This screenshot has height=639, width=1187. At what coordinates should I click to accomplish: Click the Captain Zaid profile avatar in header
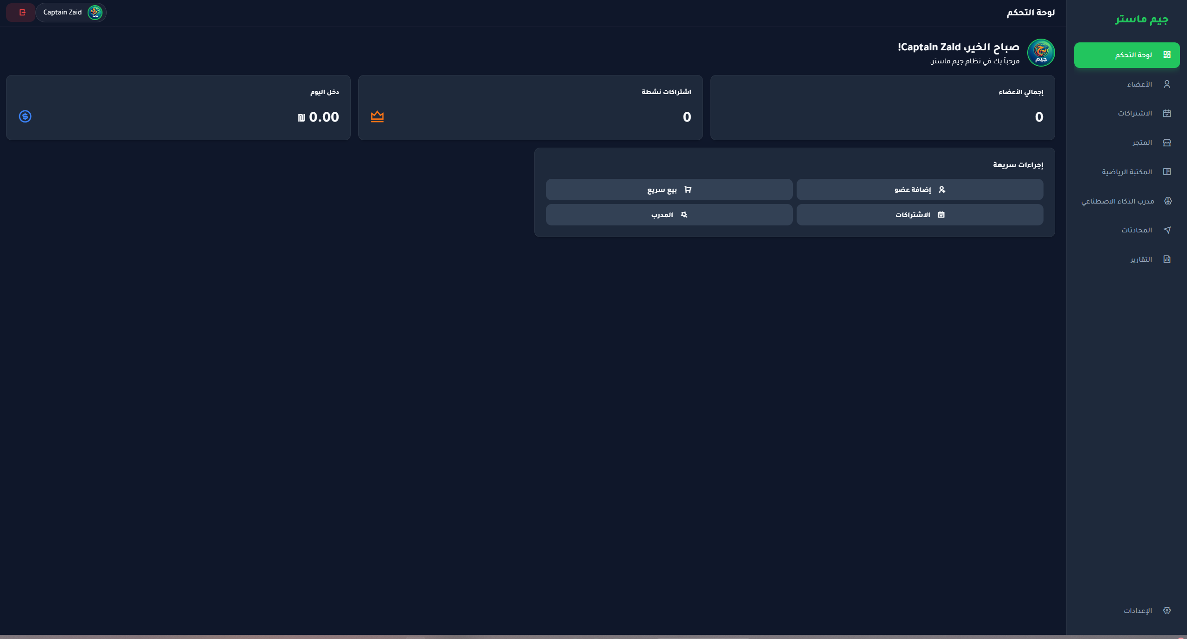95,13
